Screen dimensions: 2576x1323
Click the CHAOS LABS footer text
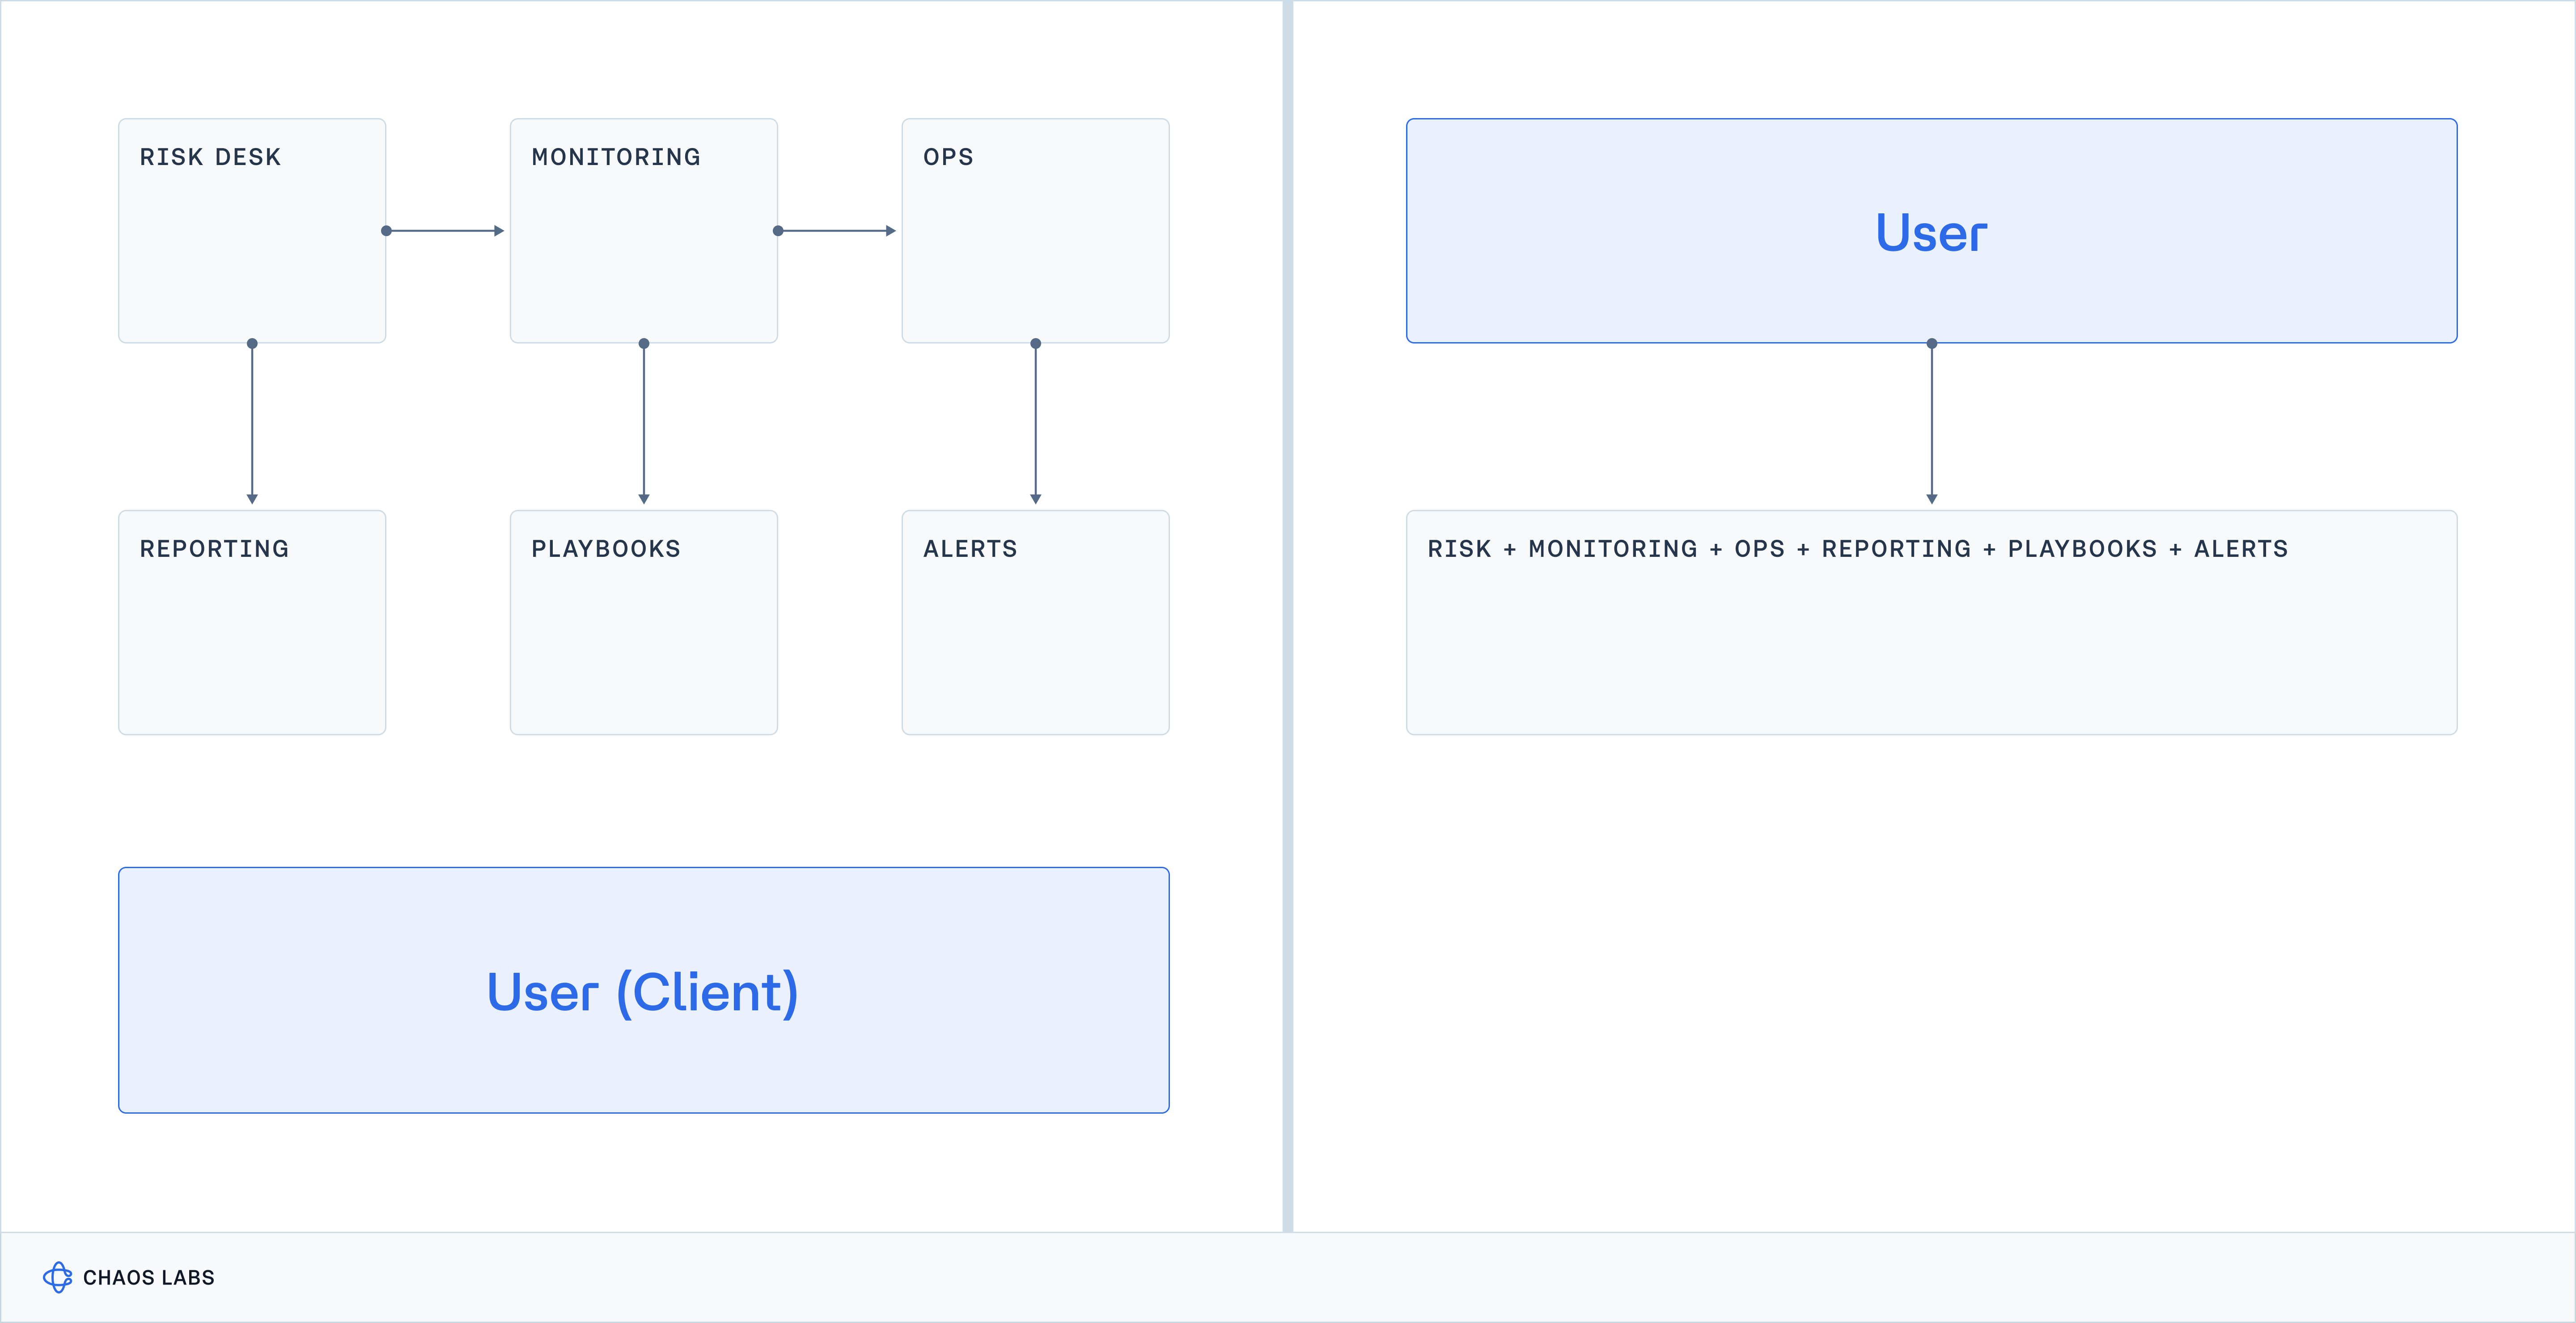click(x=148, y=1278)
